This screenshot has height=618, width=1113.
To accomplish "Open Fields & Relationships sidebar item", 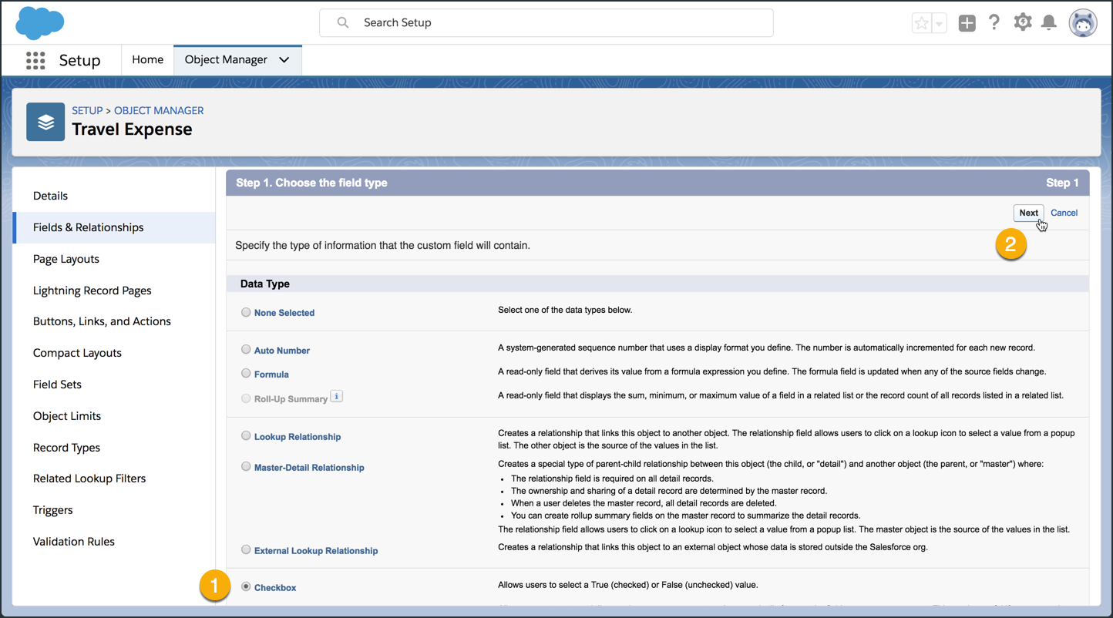I will pyautogui.click(x=114, y=227).
